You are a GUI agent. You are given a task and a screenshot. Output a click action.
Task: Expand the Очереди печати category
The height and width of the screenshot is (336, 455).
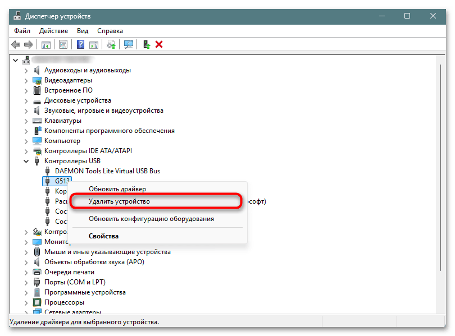click(26, 273)
